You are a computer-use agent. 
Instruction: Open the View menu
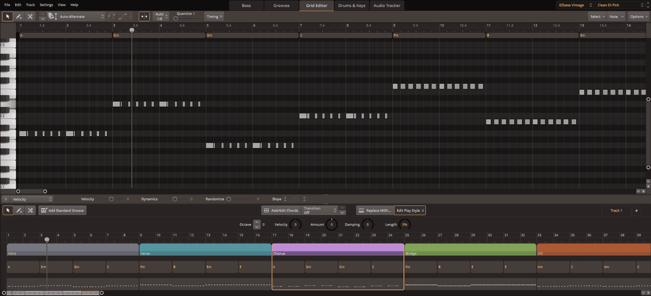pyautogui.click(x=62, y=5)
